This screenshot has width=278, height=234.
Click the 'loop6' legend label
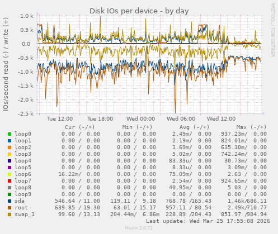pyautogui.click(x=23, y=174)
